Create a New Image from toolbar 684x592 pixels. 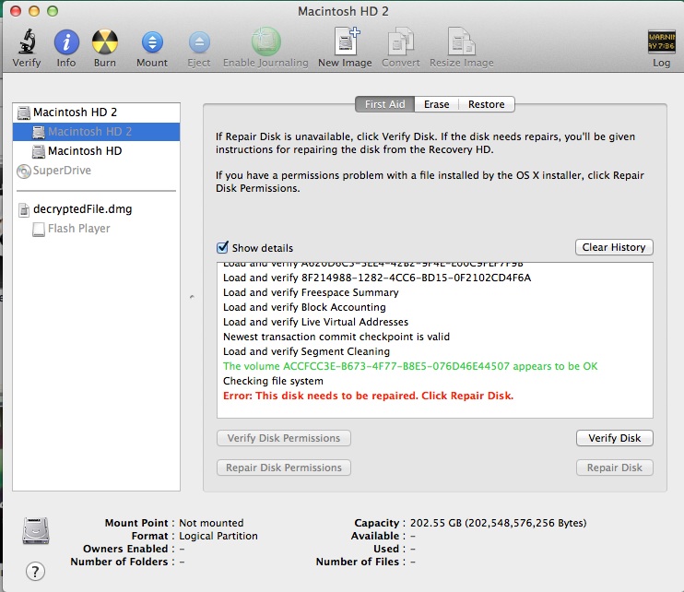[x=346, y=41]
